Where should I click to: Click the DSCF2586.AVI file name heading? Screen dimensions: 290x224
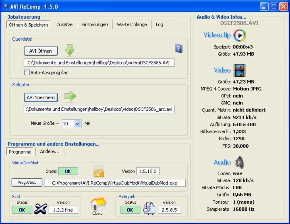(239, 23)
